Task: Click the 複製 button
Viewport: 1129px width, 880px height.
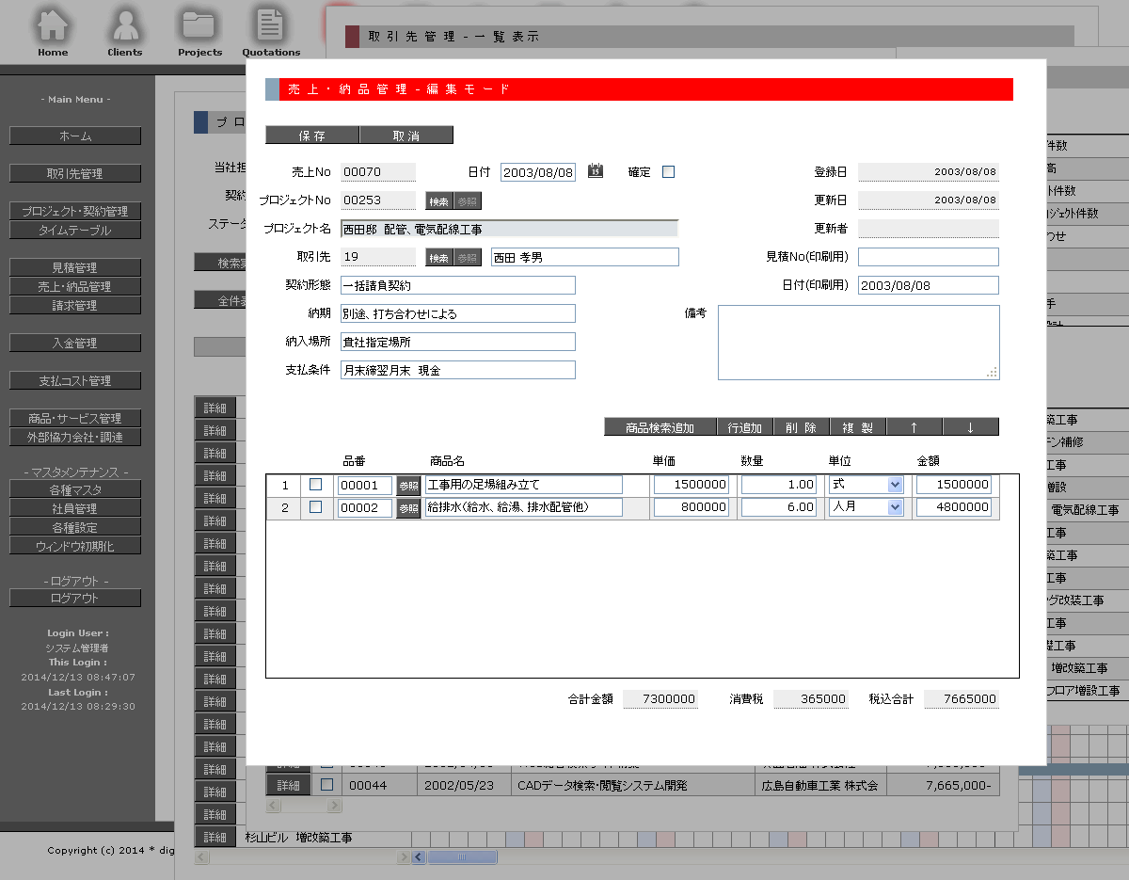Action: 858,427
